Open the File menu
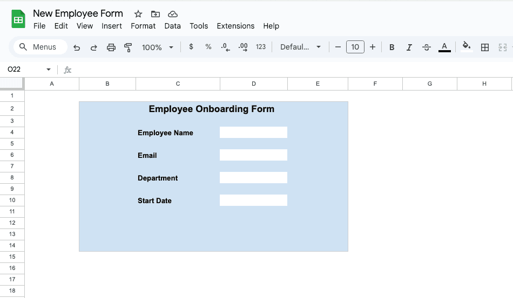Screen dimensions: 513x298 tap(39, 26)
